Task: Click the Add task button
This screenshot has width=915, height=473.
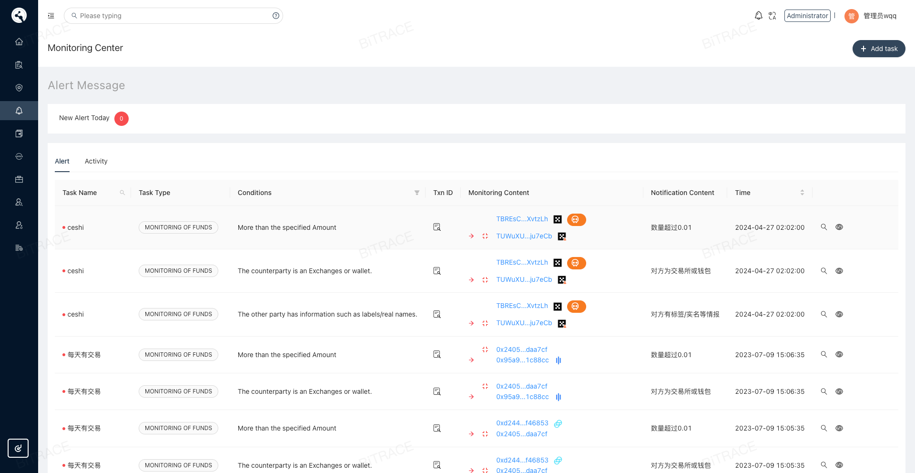Action: (878, 49)
